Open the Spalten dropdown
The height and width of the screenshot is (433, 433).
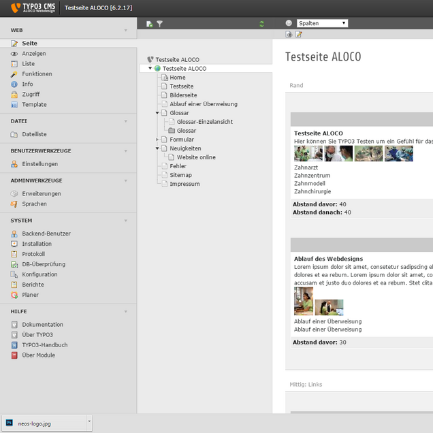tap(322, 23)
